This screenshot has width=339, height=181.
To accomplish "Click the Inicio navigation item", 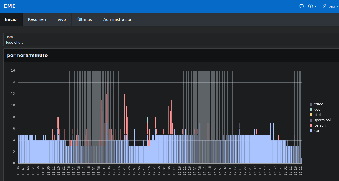I will click(11, 19).
